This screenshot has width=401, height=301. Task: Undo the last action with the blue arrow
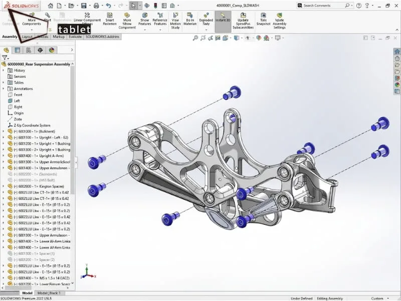coord(108,6)
